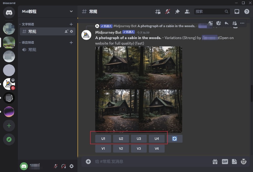Upscale image with U1 button
Image resolution: width=253 pixels, height=172 pixels.
103,139
